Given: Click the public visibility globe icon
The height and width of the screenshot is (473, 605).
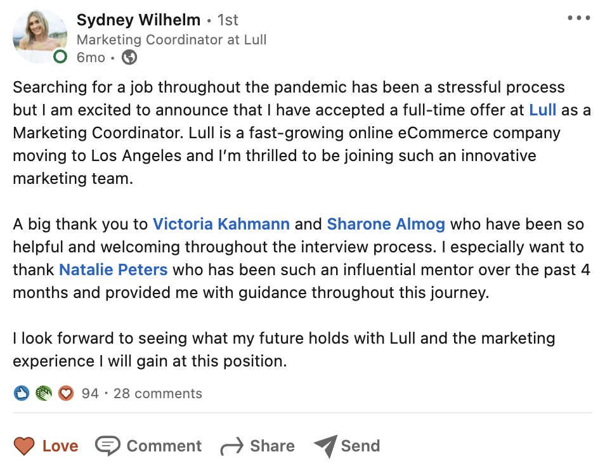Looking at the screenshot, I should pos(130,57).
